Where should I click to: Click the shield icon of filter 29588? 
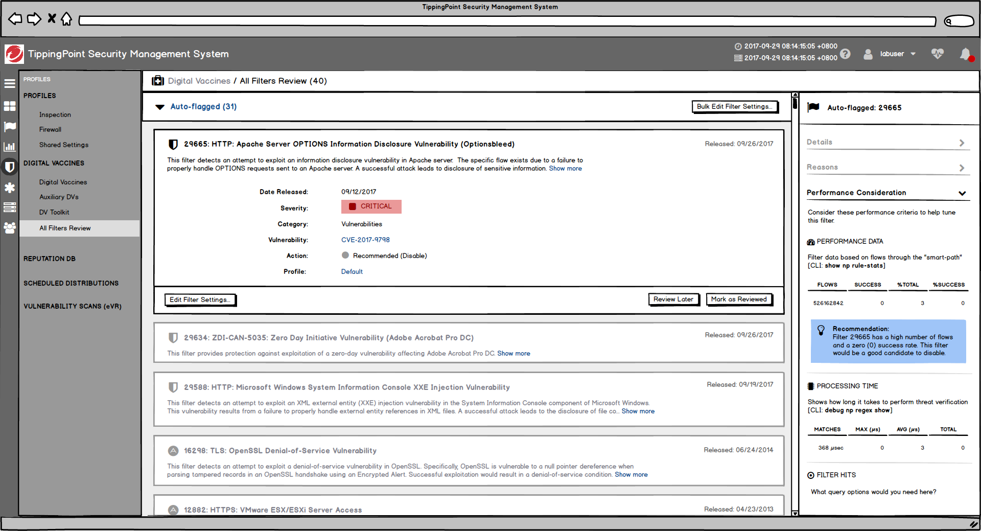(173, 387)
